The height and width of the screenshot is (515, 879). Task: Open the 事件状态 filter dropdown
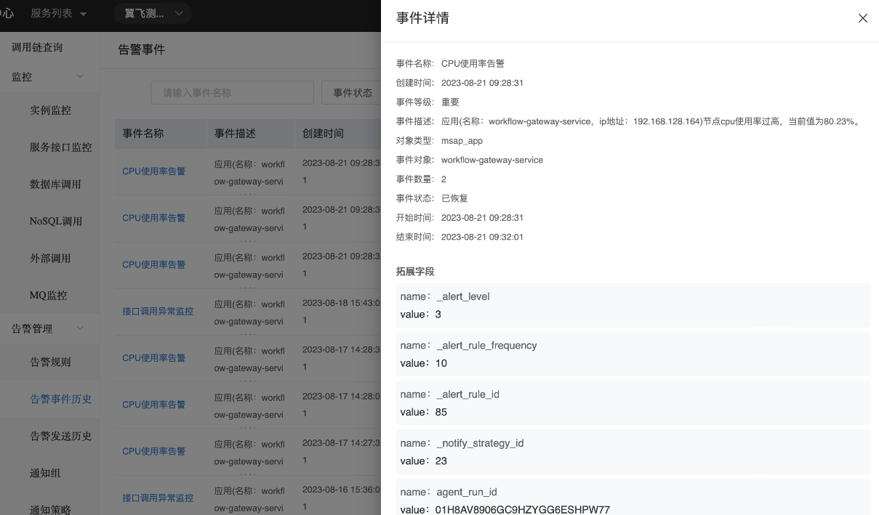pyautogui.click(x=353, y=93)
